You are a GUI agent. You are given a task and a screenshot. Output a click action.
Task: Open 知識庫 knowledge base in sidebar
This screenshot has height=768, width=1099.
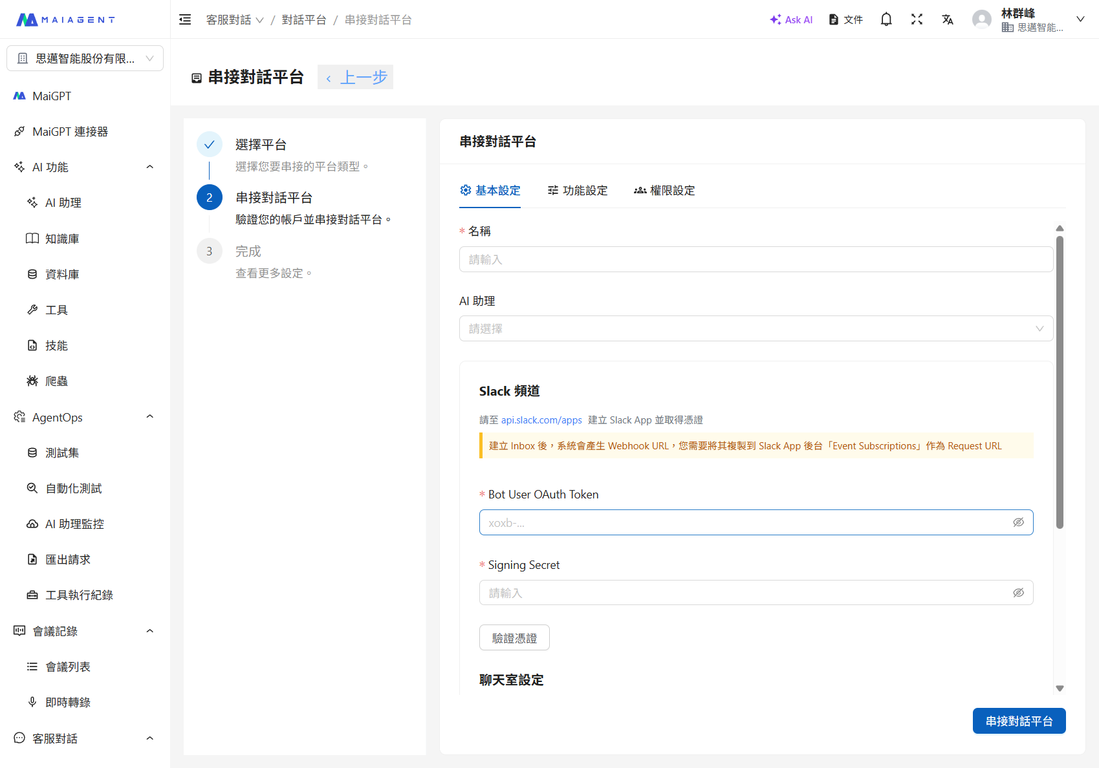(62, 239)
